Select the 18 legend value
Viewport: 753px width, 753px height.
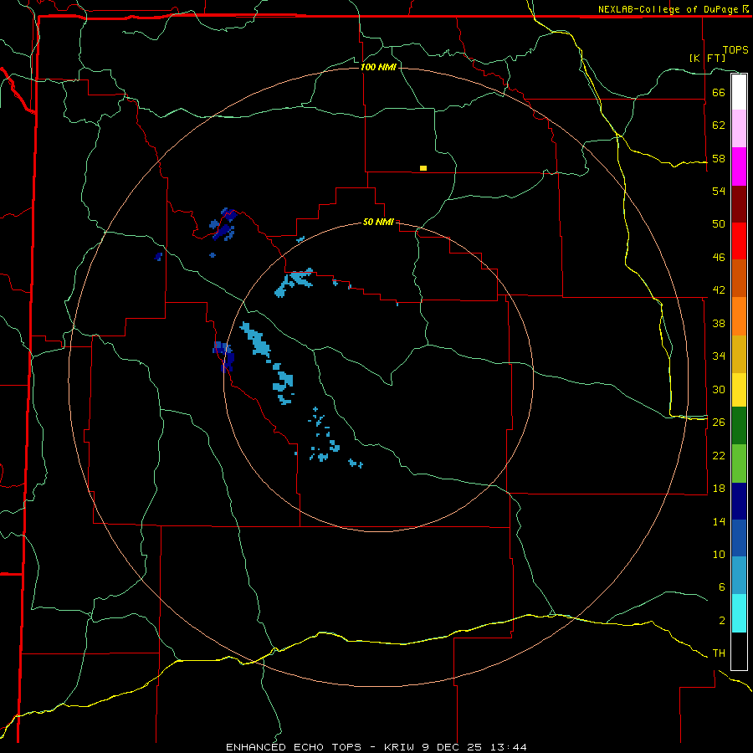coord(719,489)
